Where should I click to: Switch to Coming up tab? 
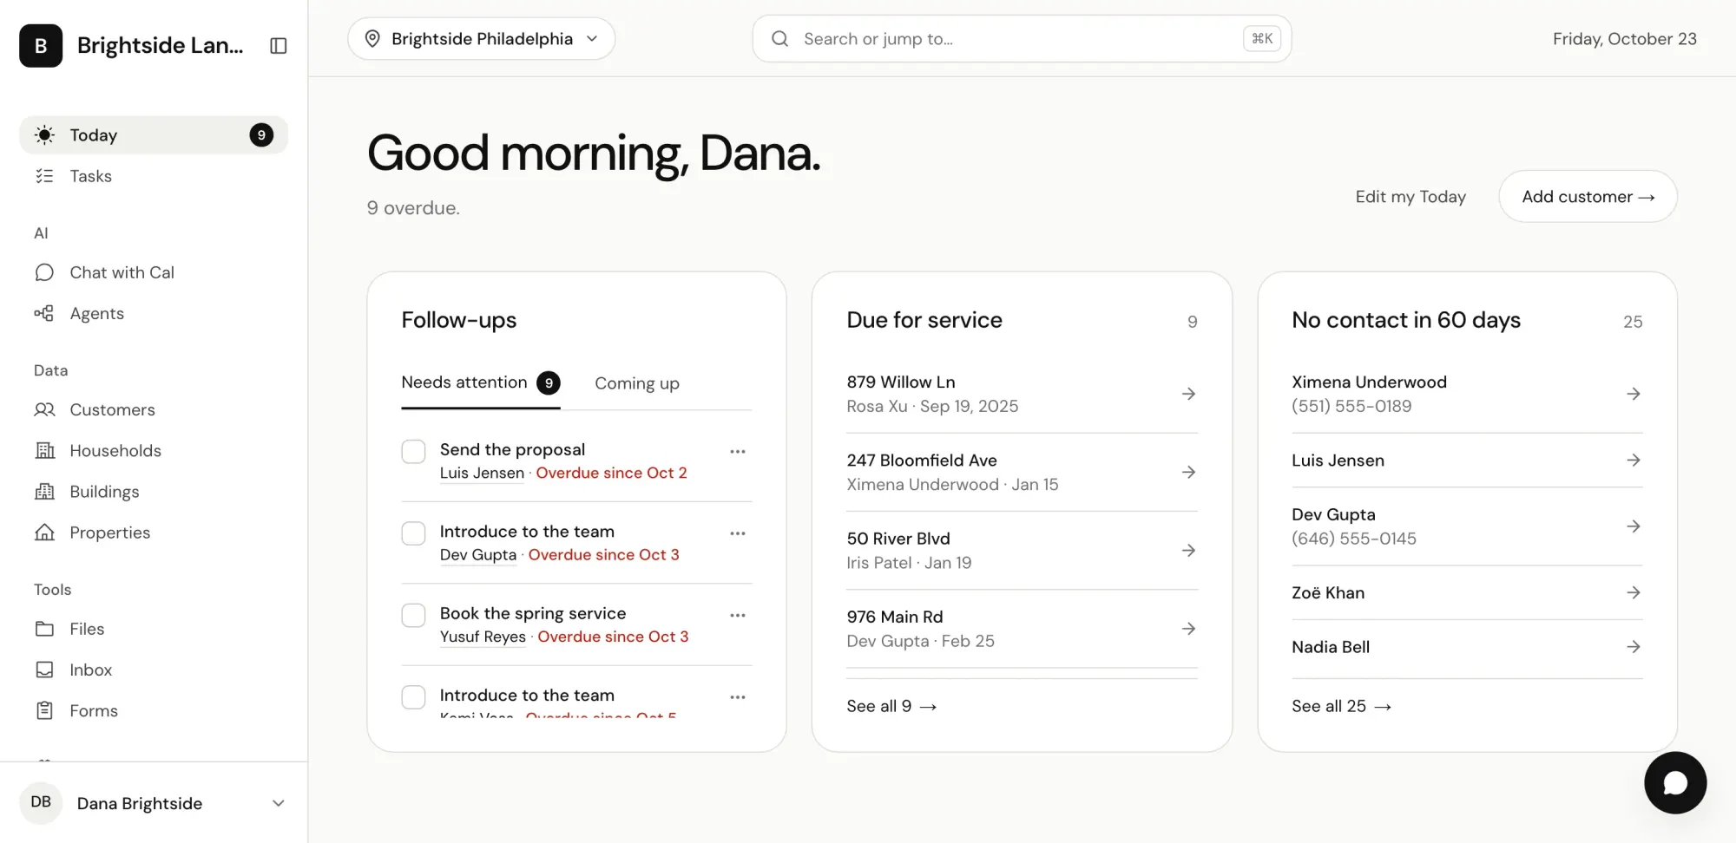(x=637, y=383)
